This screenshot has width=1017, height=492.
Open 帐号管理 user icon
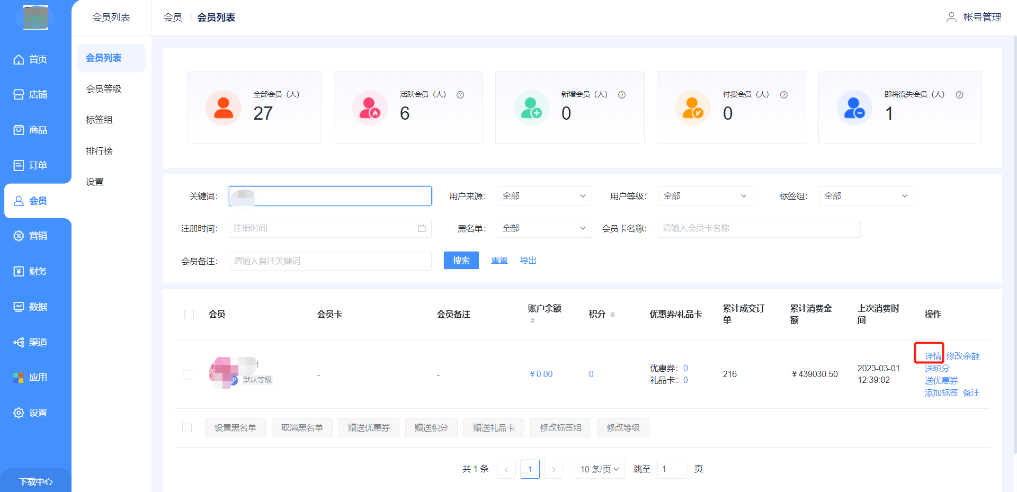click(951, 17)
